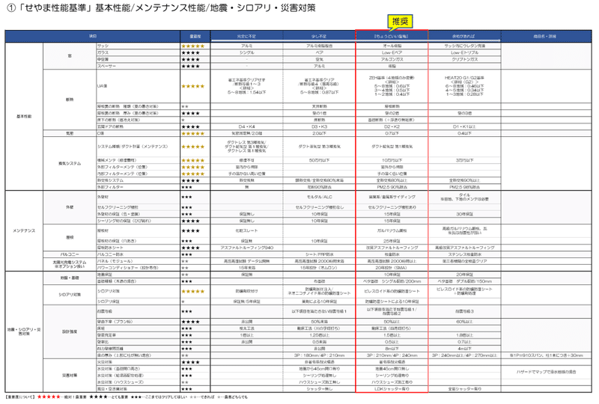Select the 3万円以下 cell
Screen dimensions: 599x404
(x=464, y=160)
